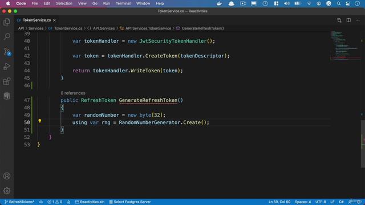Click the lightbulb code action on line 50
Screen dimensions: 365x205
(39, 121)
